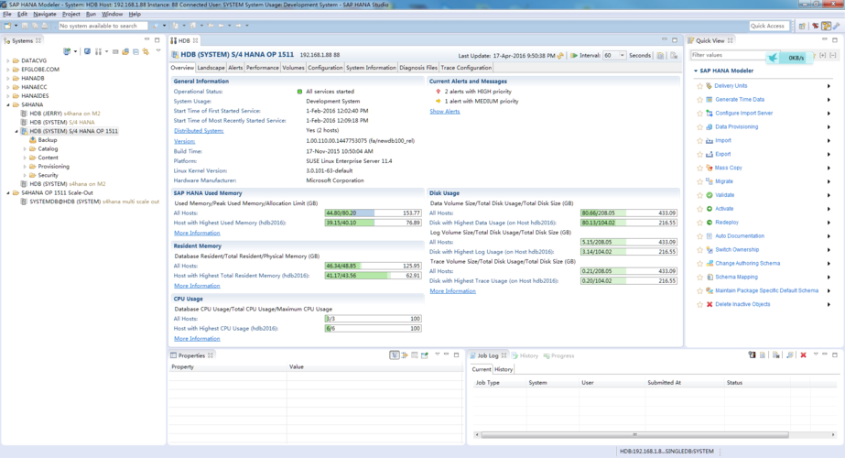Click the new wizard icon in main toolbar
The width and height of the screenshot is (845, 458).
pos(7,26)
